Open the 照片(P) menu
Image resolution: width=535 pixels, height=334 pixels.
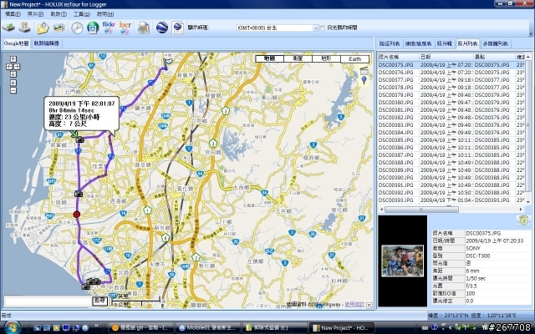pos(35,14)
